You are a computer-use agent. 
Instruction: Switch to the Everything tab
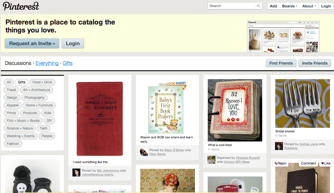pos(47,63)
